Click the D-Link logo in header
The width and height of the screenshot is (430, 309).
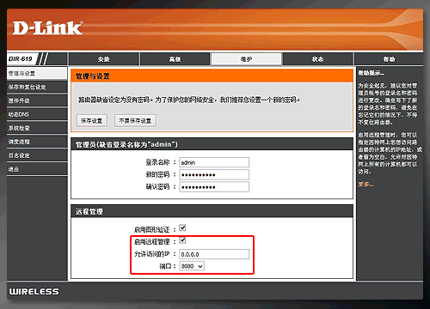(47, 28)
